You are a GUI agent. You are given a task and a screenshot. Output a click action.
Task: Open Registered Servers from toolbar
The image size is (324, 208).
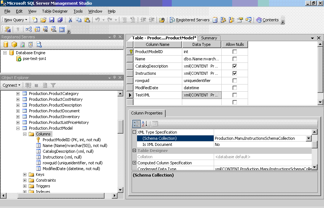[x=189, y=20]
